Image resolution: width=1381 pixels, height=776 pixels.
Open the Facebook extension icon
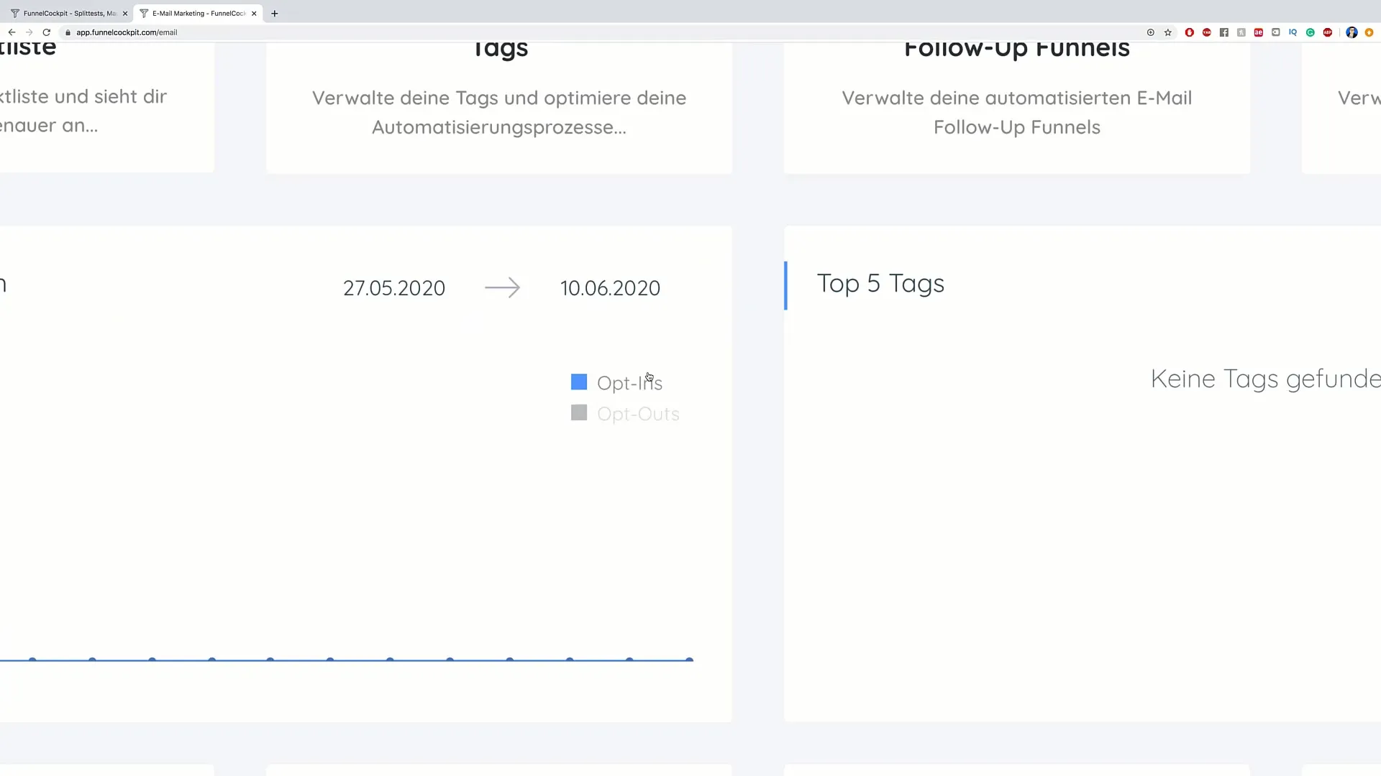(x=1224, y=32)
